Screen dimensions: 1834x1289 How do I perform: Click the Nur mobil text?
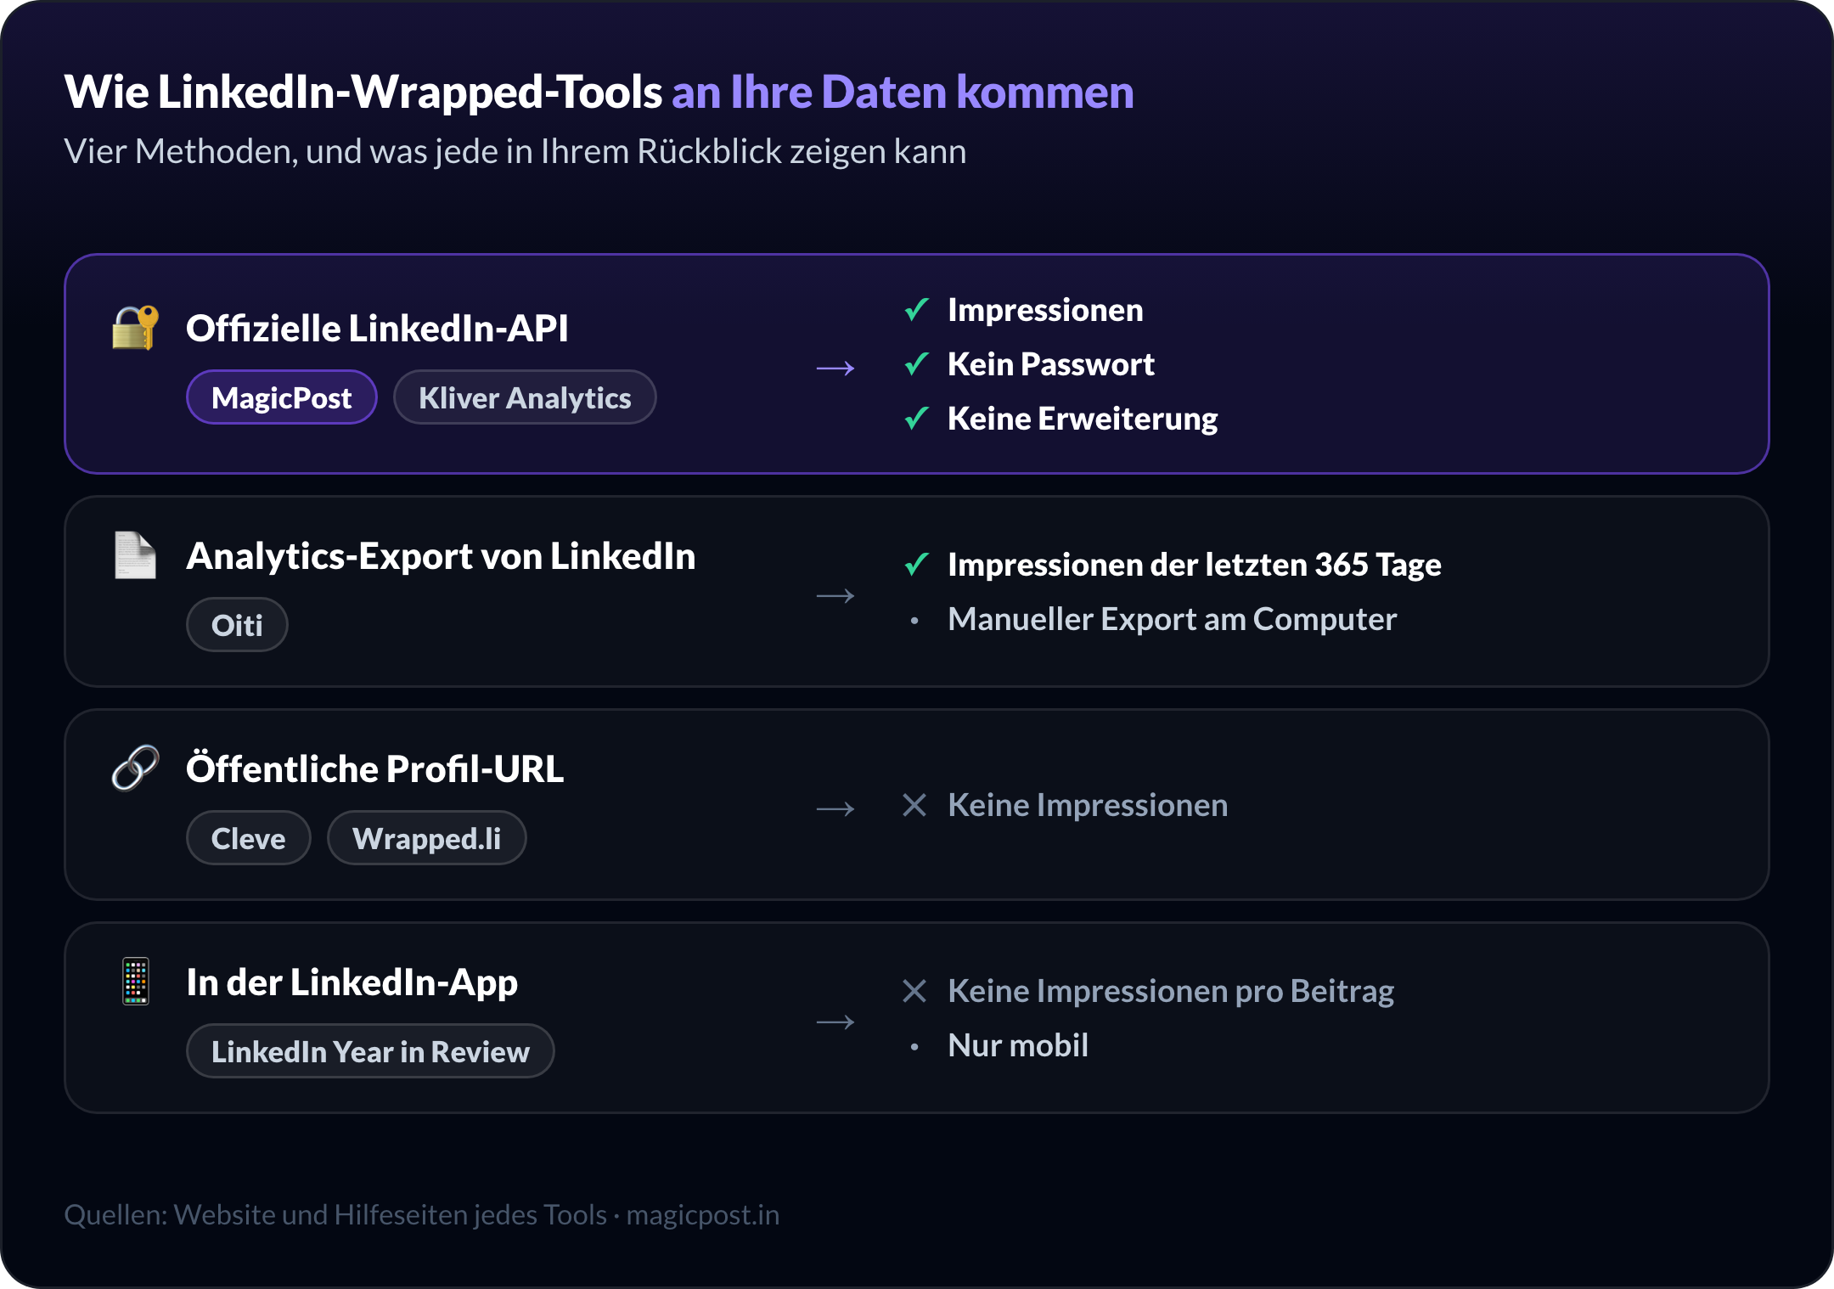tap(1018, 1045)
